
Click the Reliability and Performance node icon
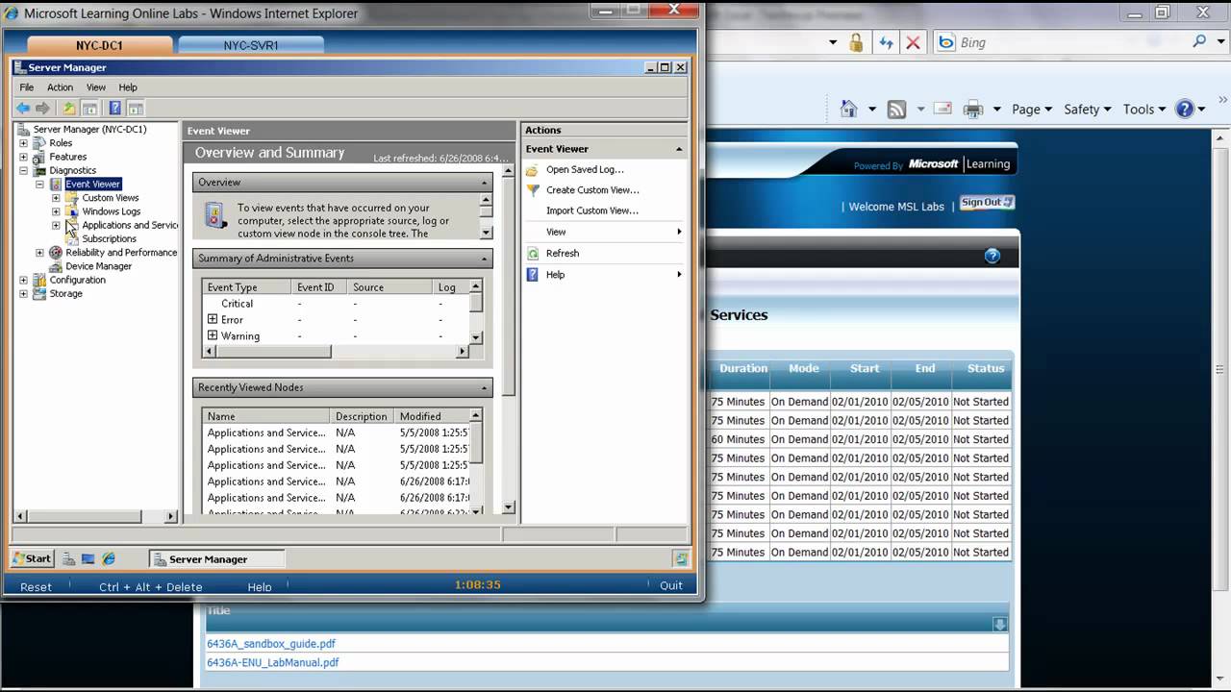point(56,253)
